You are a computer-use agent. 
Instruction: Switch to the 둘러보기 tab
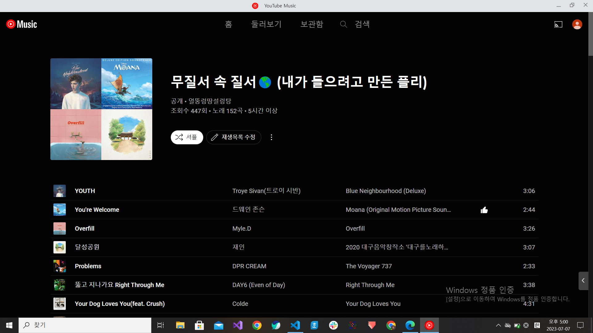(x=266, y=24)
